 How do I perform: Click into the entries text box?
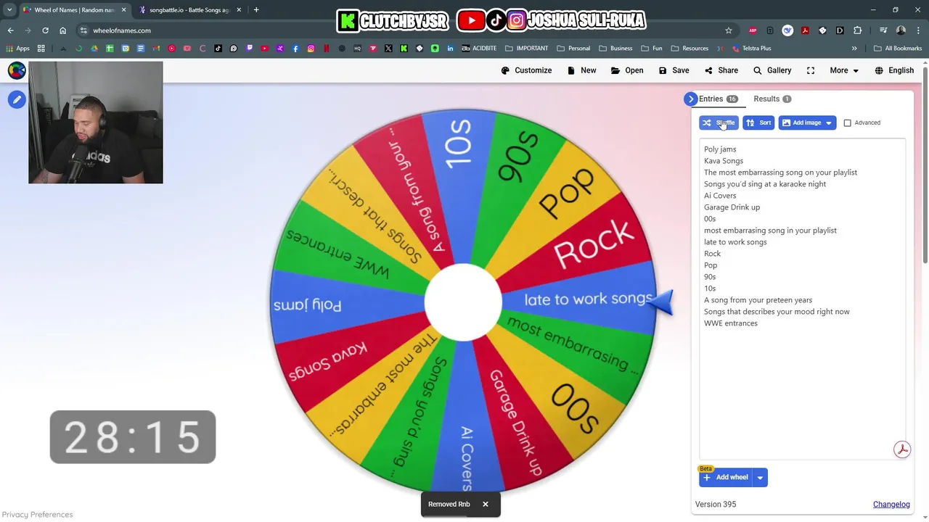click(802, 297)
